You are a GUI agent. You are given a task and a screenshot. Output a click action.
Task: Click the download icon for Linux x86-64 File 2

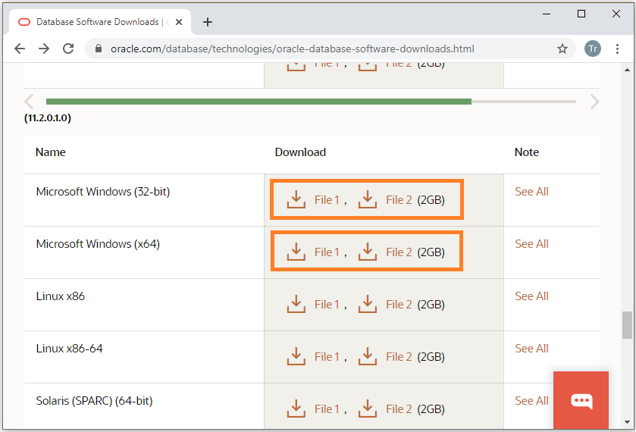coord(368,356)
